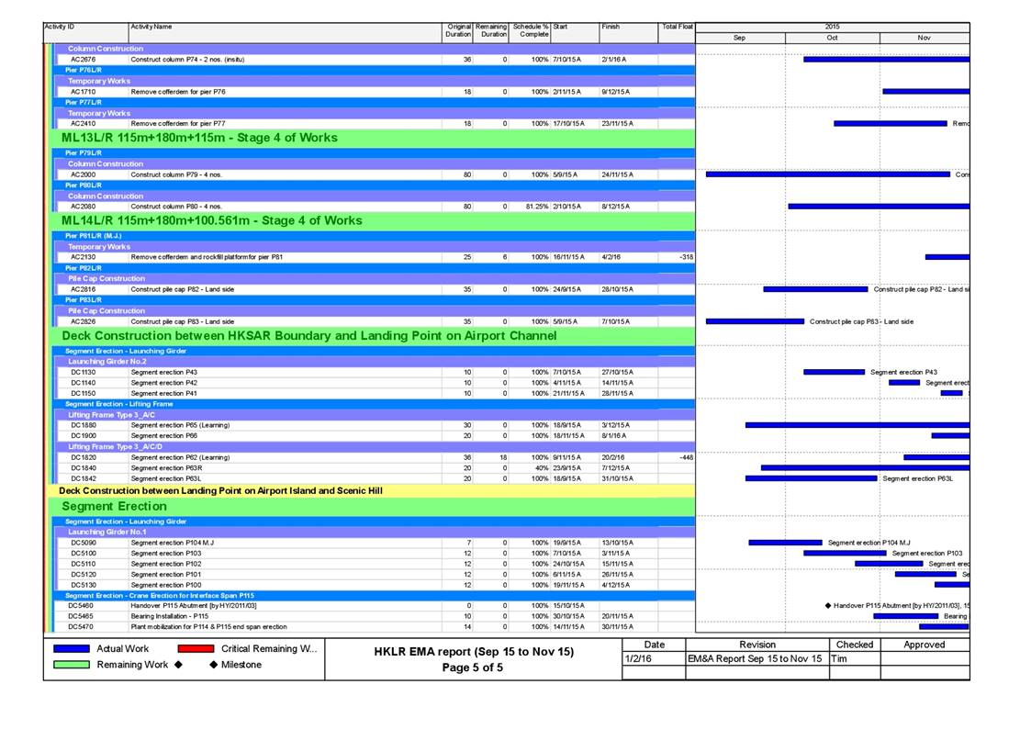Click the Milestone diamond legend symbol
The image size is (1031, 729).
coord(213,665)
